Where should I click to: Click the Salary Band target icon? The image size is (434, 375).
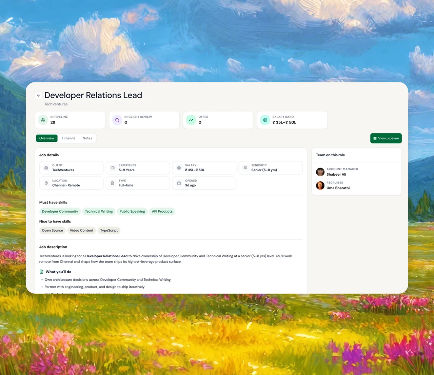coord(265,120)
